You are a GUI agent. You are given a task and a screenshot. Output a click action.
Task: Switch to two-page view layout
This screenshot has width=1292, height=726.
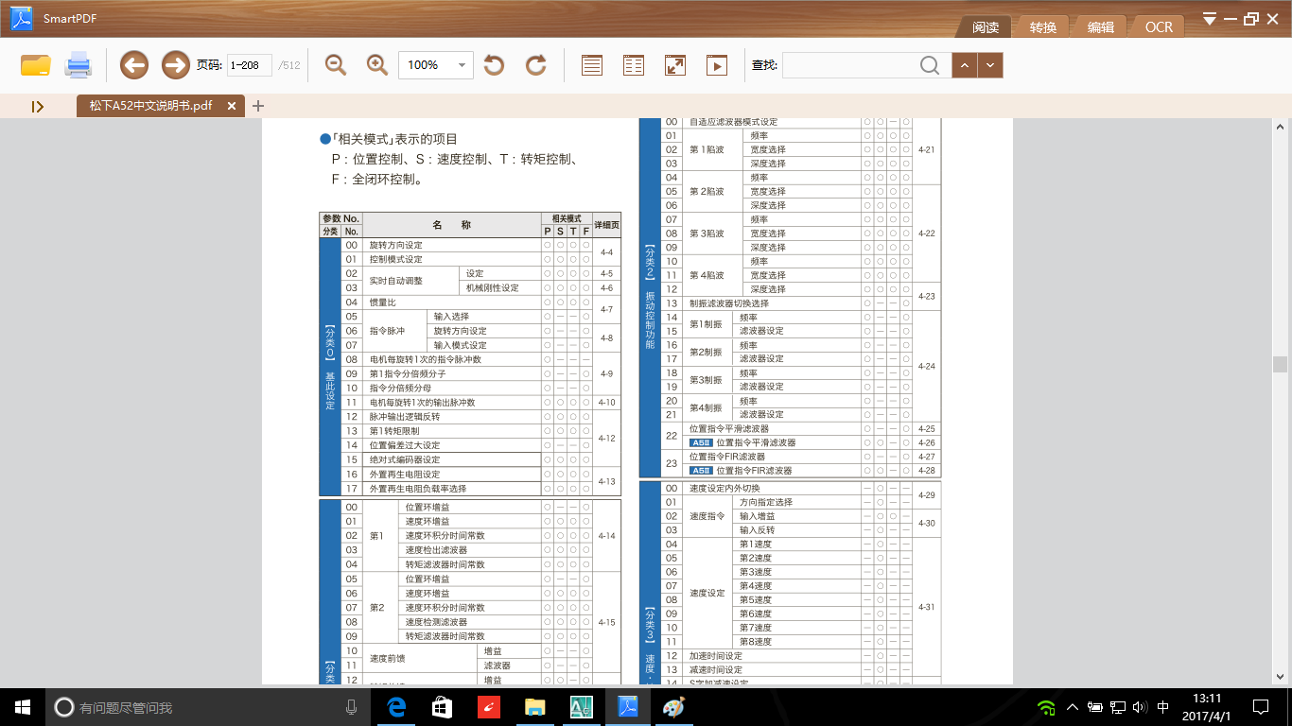click(x=634, y=65)
